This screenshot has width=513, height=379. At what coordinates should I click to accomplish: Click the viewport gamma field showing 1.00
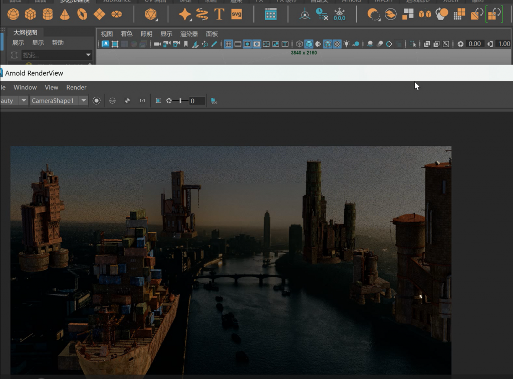tap(503, 44)
